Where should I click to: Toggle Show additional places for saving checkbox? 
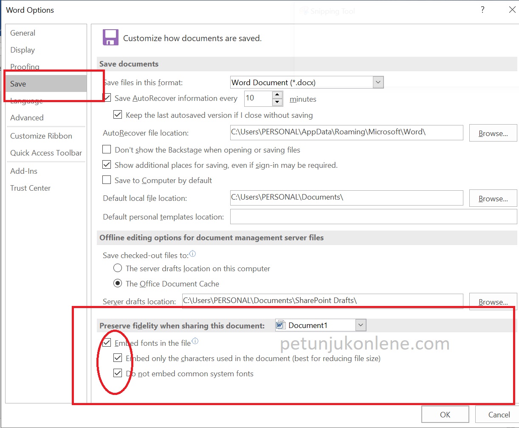pyautogui.click(x=107, y=164)
